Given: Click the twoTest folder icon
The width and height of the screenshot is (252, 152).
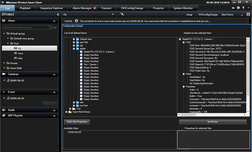Looking at the screenshot, I should 77,105.
